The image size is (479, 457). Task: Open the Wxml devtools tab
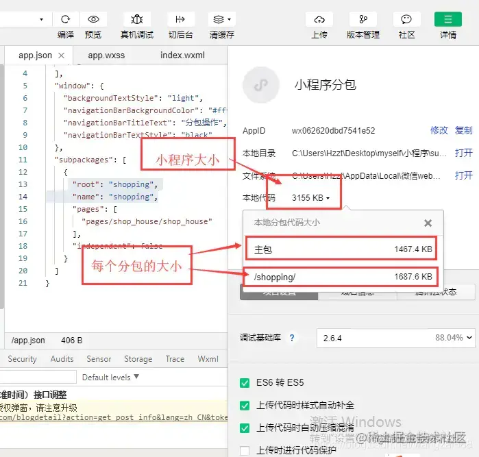208,359
